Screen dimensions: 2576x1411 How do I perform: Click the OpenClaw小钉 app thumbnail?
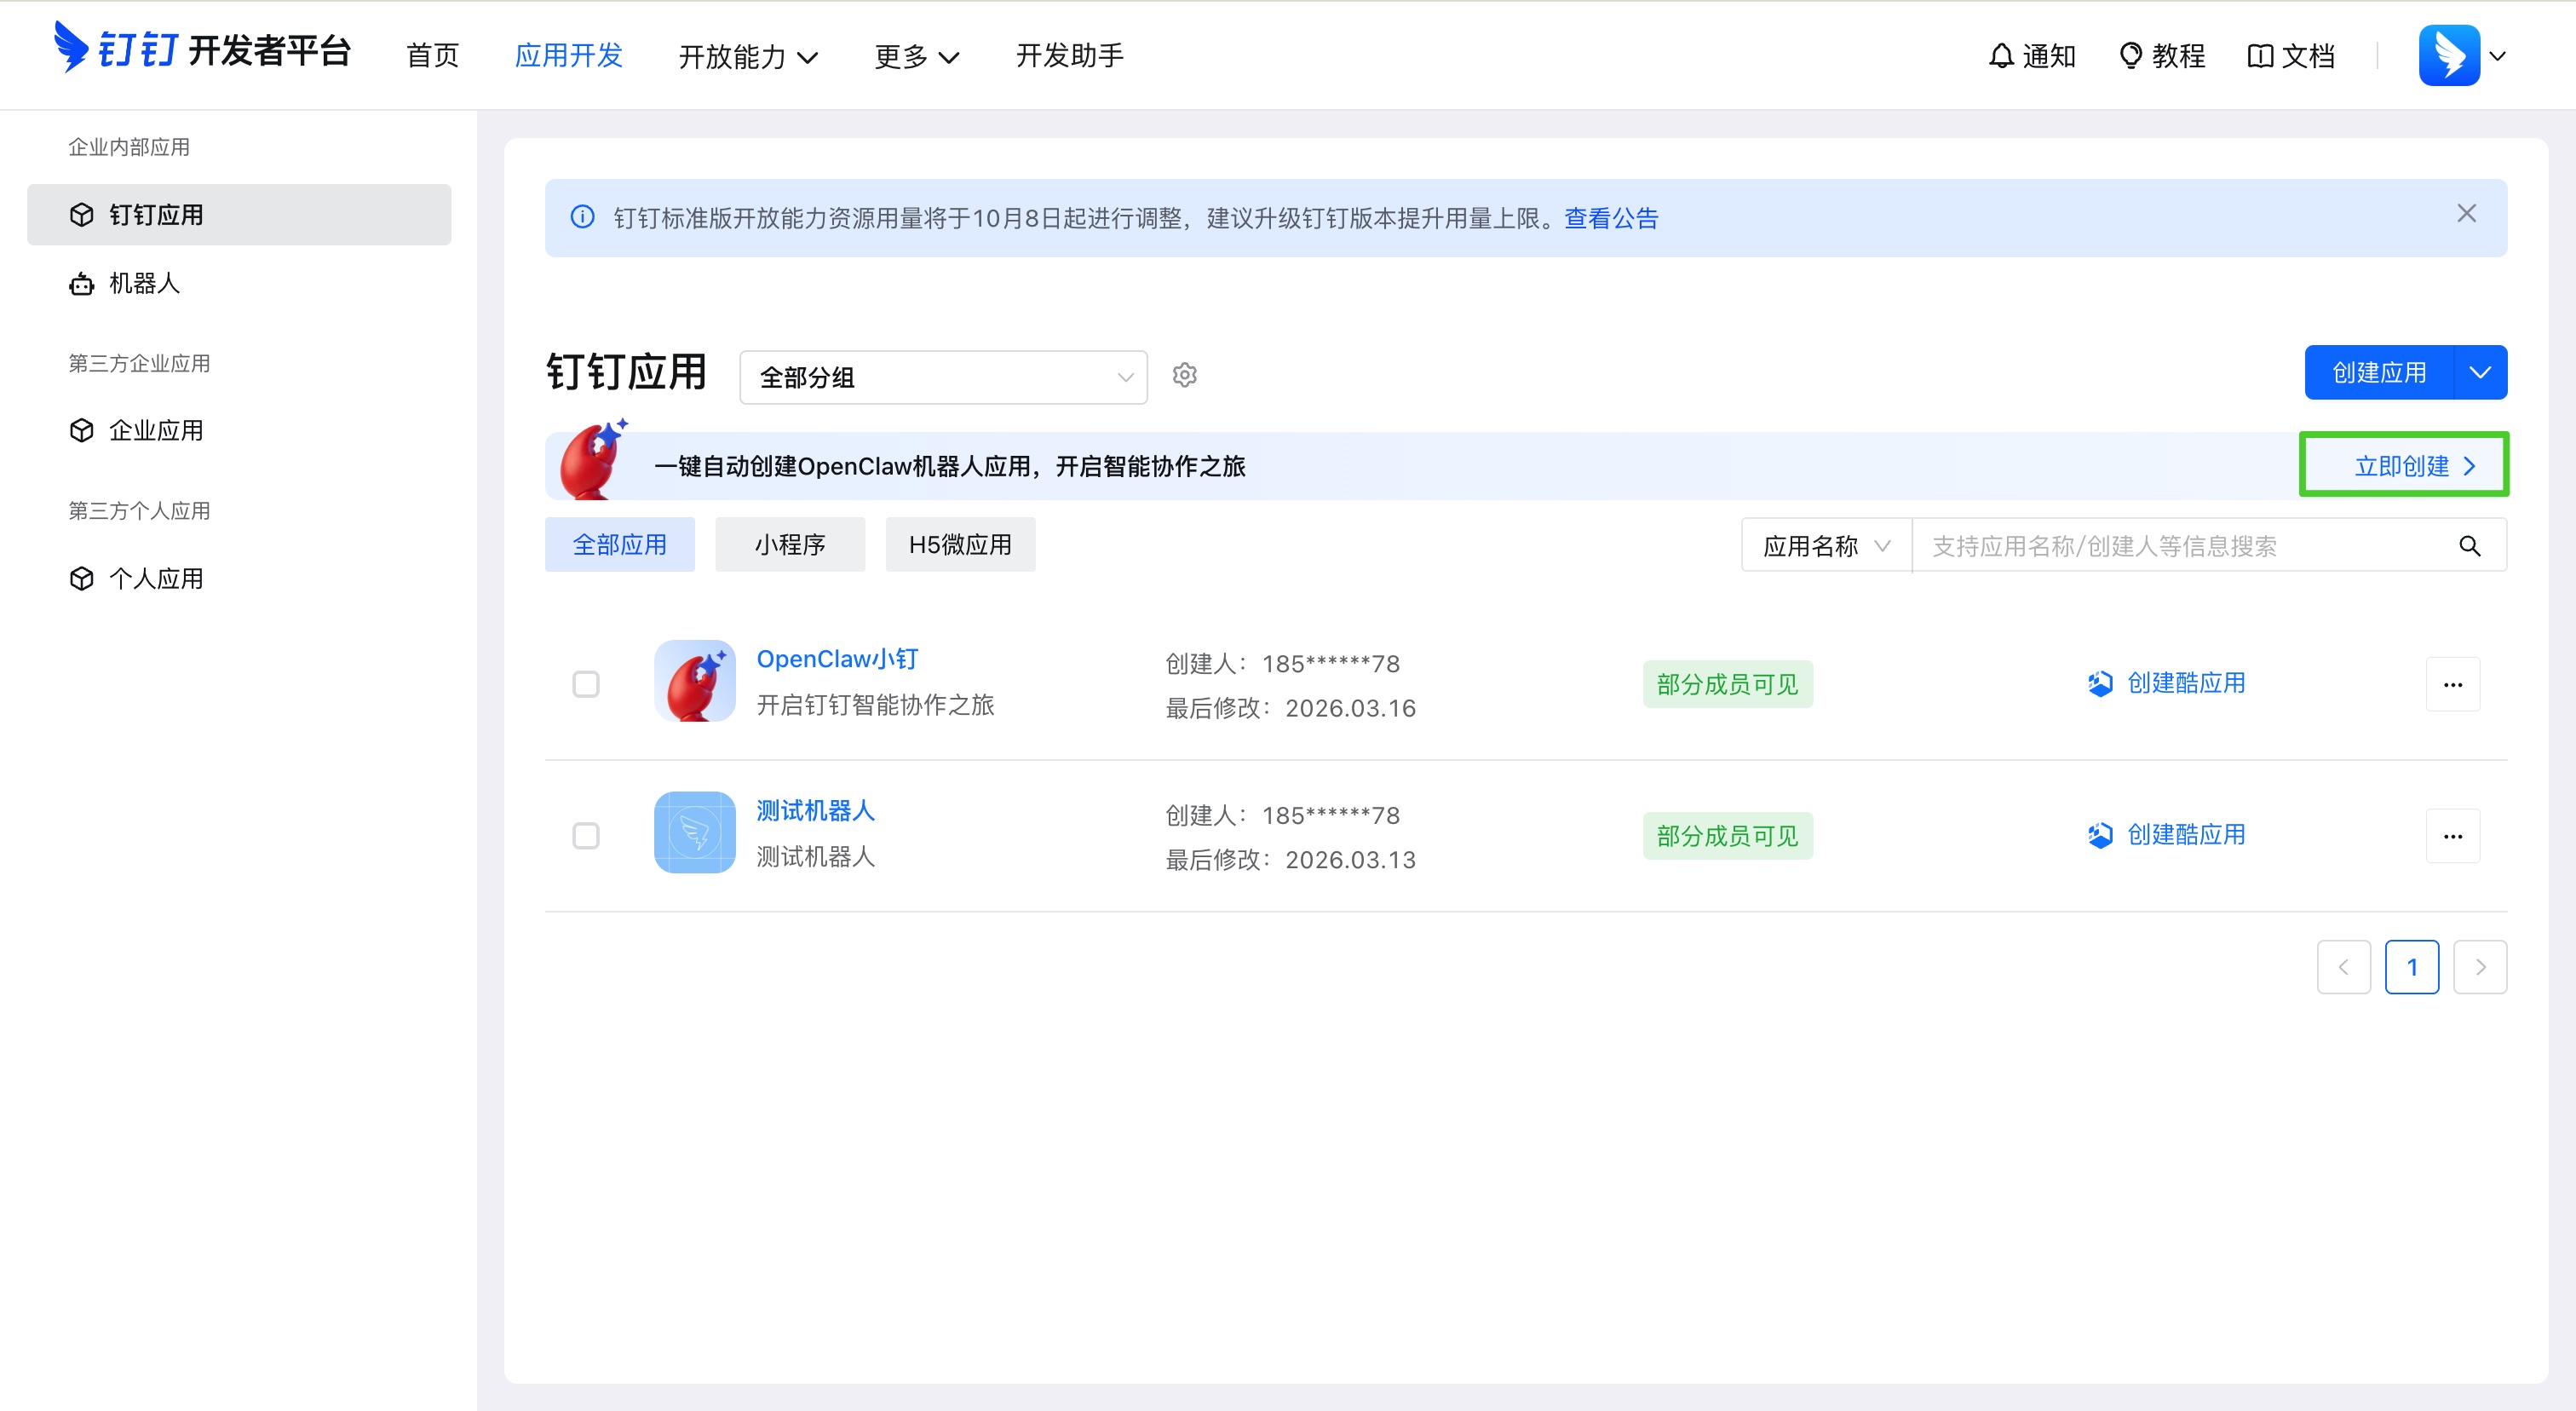tap(694, 681)
